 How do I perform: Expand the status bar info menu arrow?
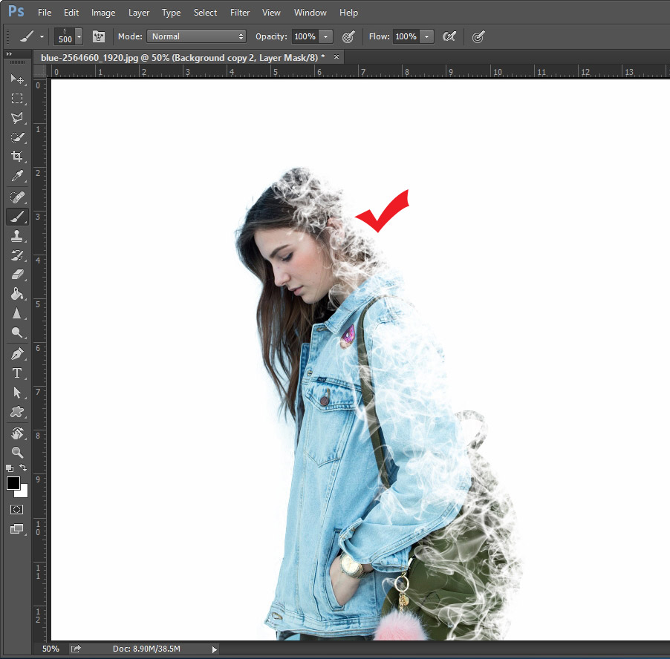[214, 649]
